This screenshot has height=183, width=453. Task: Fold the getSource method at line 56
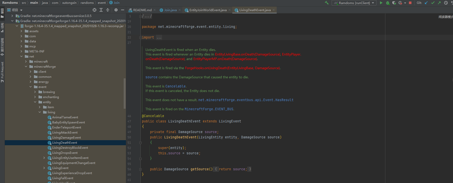click(x=140, y=169)
